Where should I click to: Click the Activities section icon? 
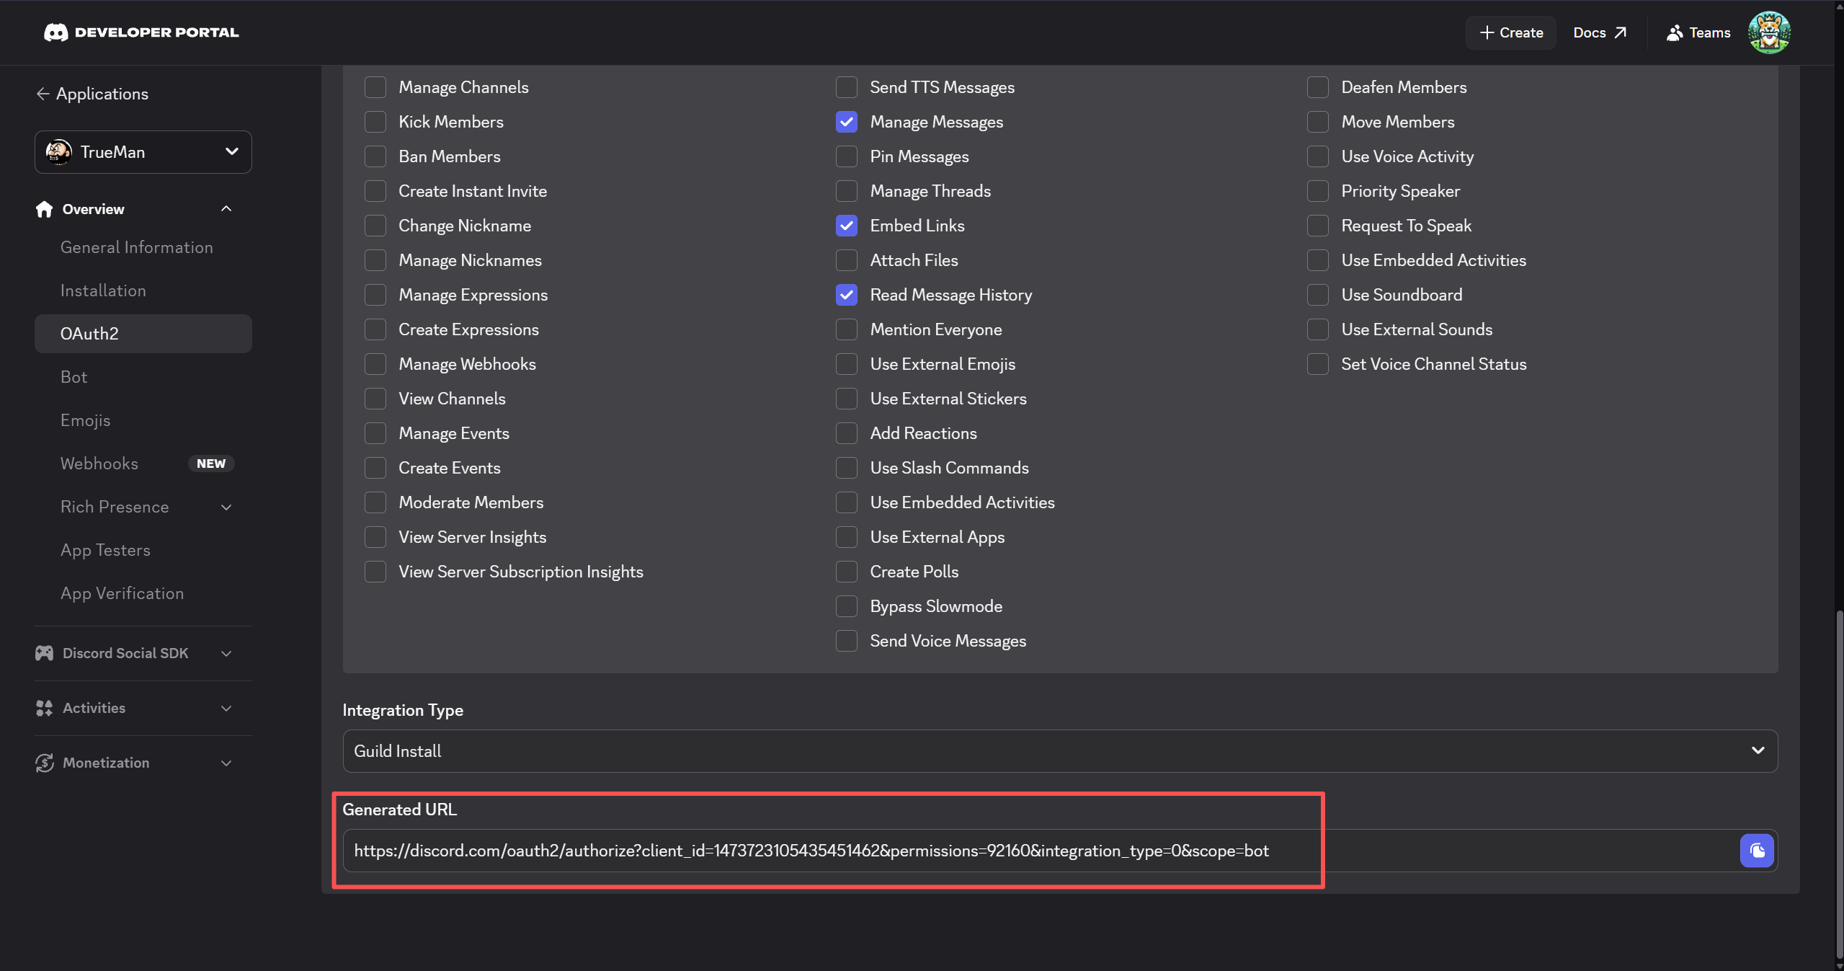(x=45, y=708)
